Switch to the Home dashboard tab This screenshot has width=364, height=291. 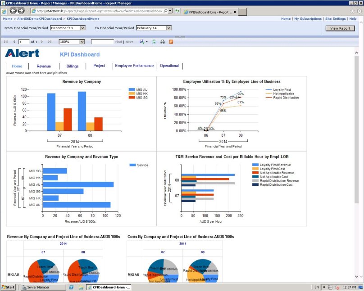tap(17, 66)
